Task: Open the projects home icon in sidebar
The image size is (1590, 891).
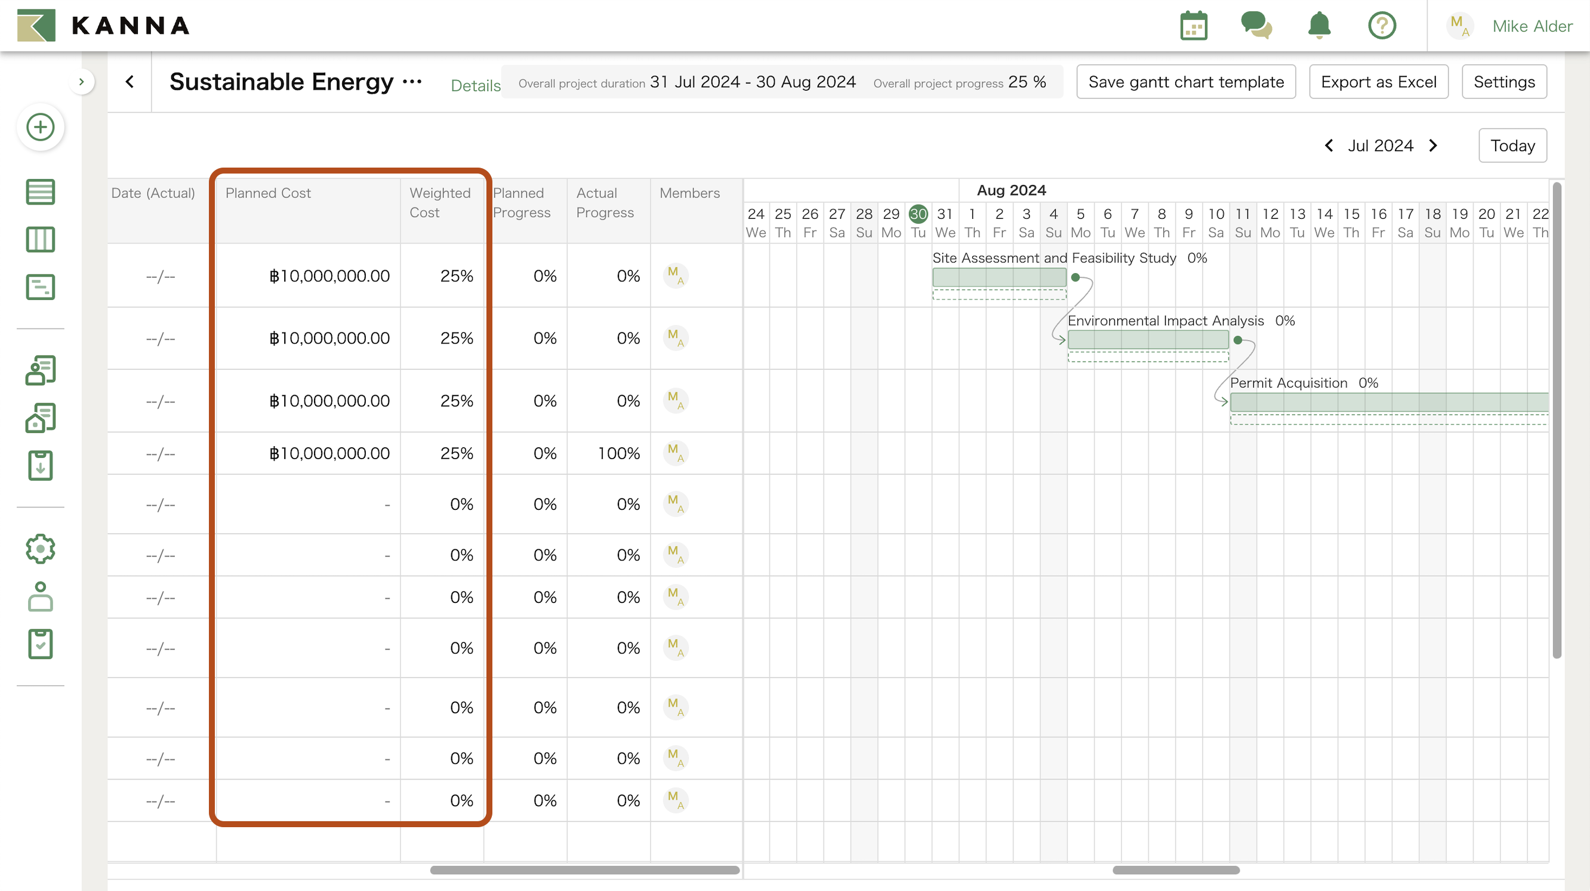Action: pyautogui.click(x=40, y=417)
